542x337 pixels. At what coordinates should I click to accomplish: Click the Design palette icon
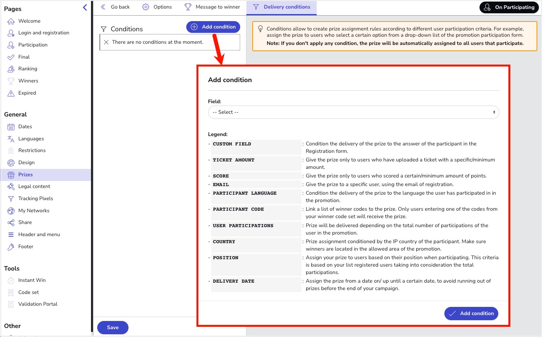pyautogui.click(x=11, y=163)
